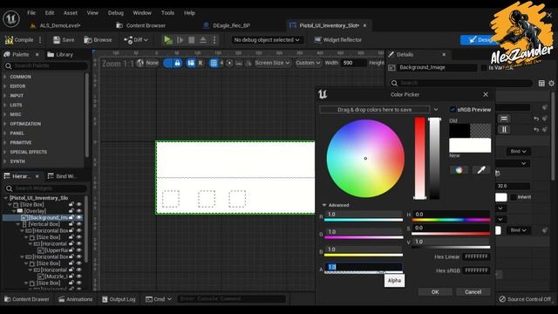Open the Animations drawer
Viewport: 558px width, 314px height.
(75, 299)
